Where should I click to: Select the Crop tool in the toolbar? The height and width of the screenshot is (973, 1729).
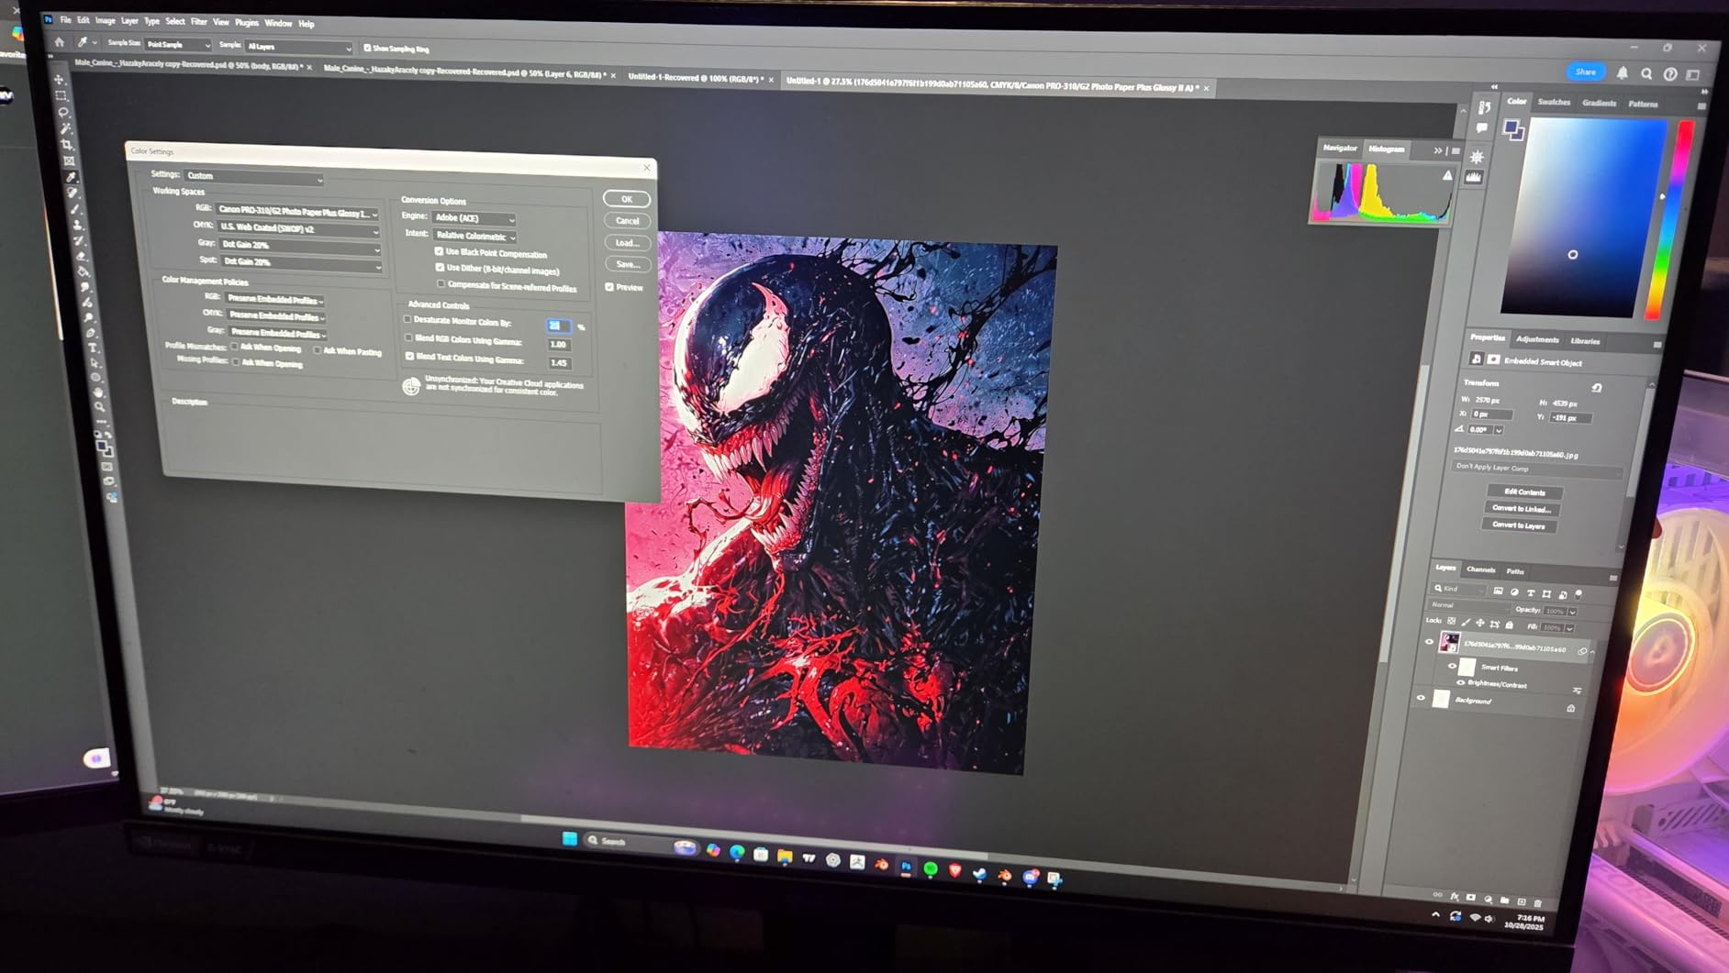pyautogui.click(x=64, y=142)
